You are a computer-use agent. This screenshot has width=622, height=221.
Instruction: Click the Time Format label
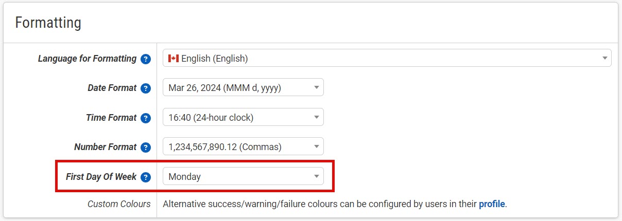[x=111, y=118]
